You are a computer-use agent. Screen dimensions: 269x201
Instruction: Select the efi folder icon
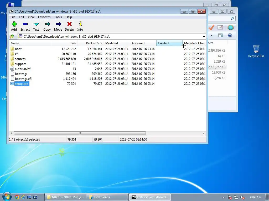pyautogui.click(x=12, y=54)
